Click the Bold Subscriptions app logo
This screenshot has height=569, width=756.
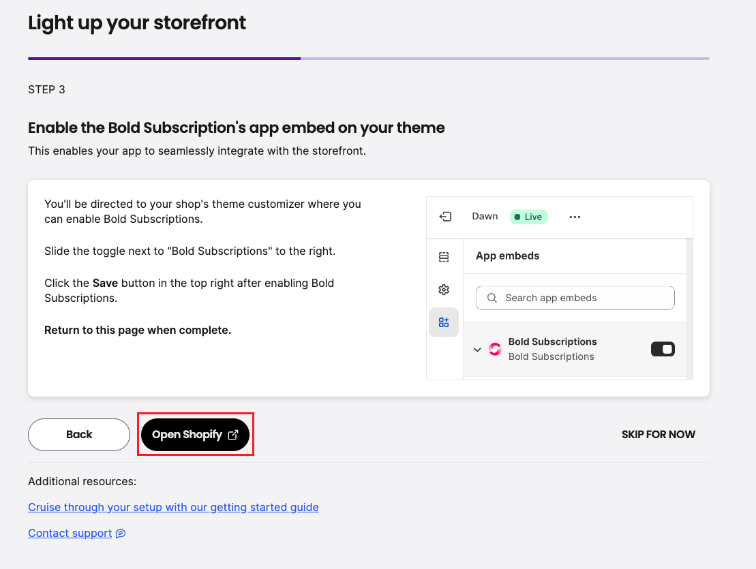pos(494,349)
